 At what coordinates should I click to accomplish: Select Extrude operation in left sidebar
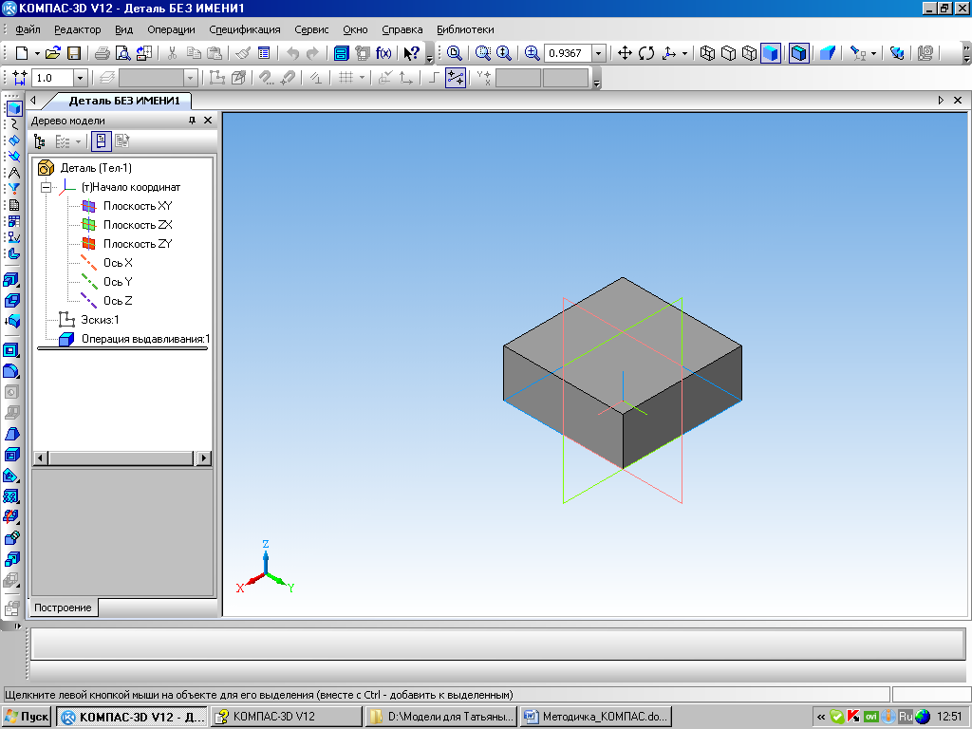[x=11, y=280]
